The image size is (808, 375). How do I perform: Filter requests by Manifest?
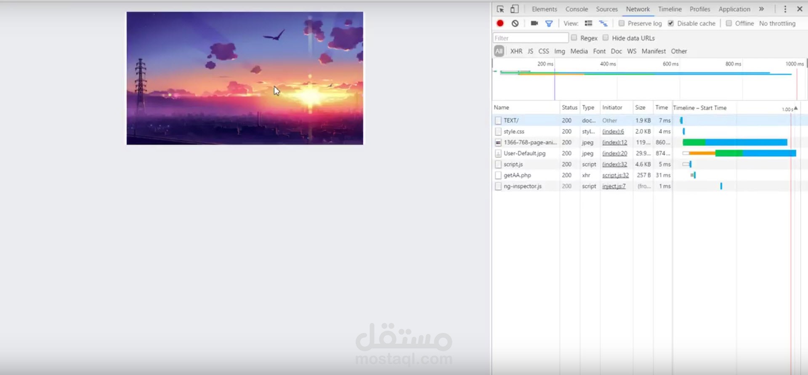click(x=654, y=51)
